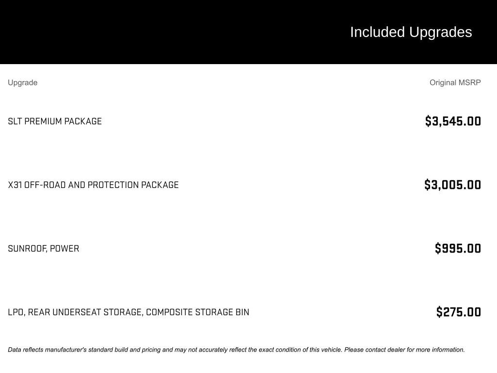
Task: Click the Included Upgrades heading
Action: tap(411, 32)
